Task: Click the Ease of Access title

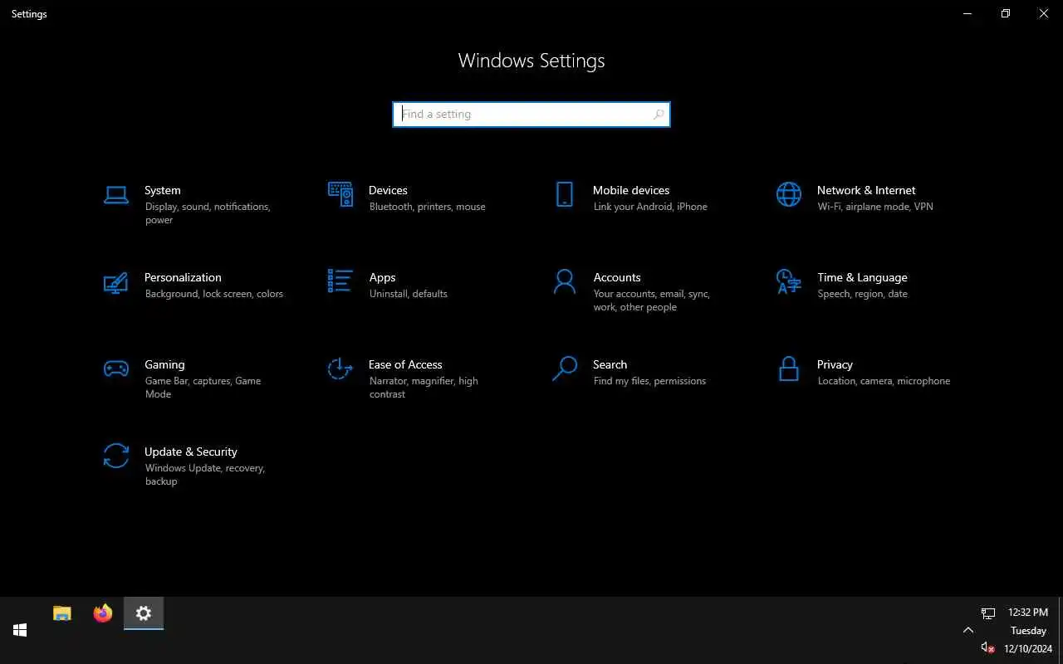Action: [405, 364]
